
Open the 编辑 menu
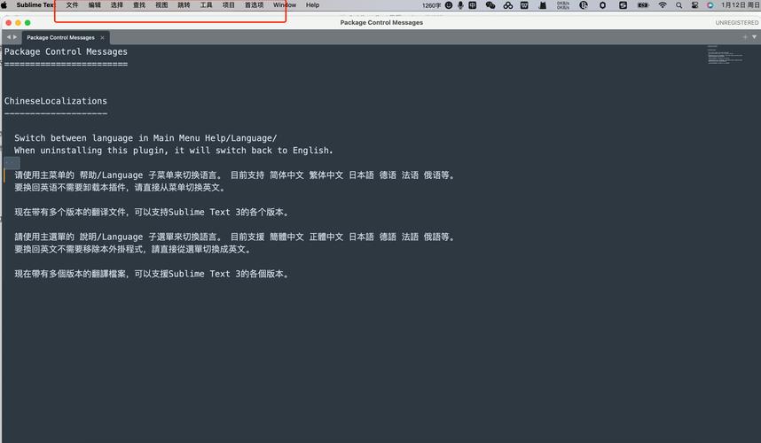pyautogui.click(x=95, y=4)
